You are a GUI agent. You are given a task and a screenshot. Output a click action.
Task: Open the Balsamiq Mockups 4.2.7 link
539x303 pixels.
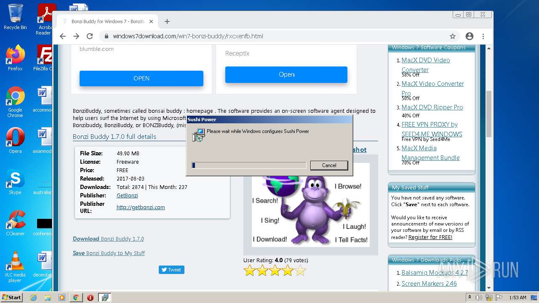(x=435, y=273)
